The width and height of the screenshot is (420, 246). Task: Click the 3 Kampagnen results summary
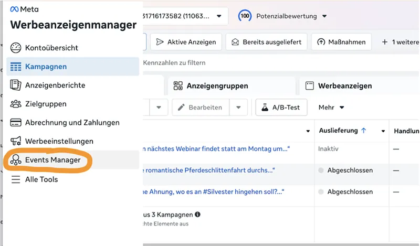point(168,215)
